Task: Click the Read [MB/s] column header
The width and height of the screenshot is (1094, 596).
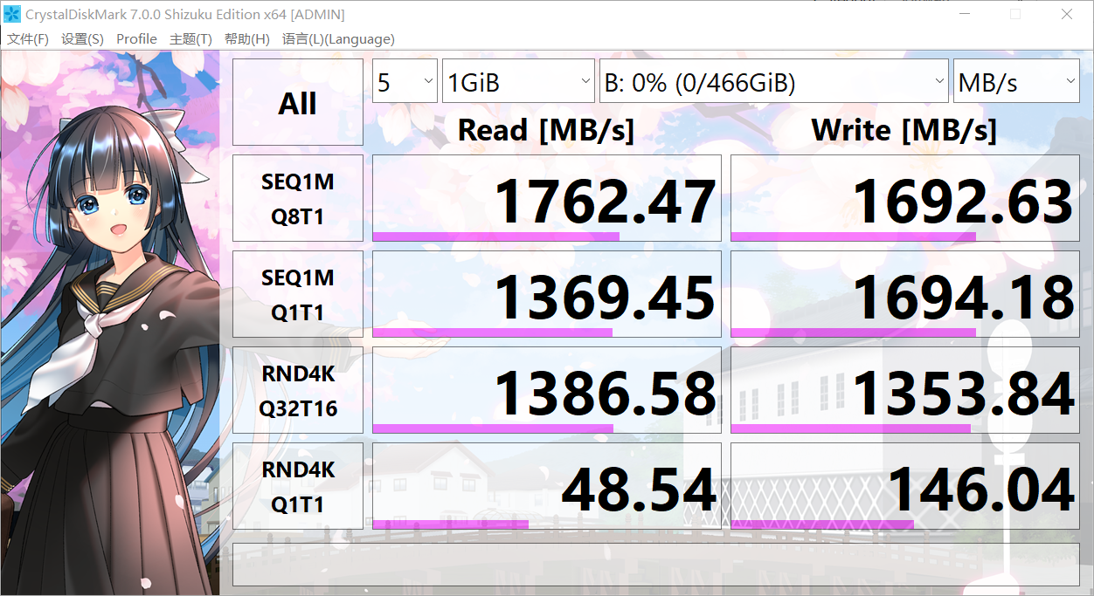Action: coord(546,131)
